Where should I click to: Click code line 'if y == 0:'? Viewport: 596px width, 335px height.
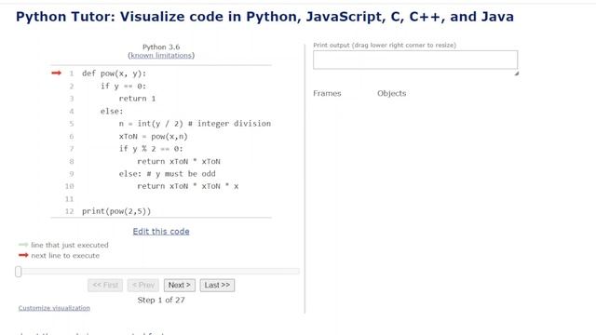tap(123, 87)
